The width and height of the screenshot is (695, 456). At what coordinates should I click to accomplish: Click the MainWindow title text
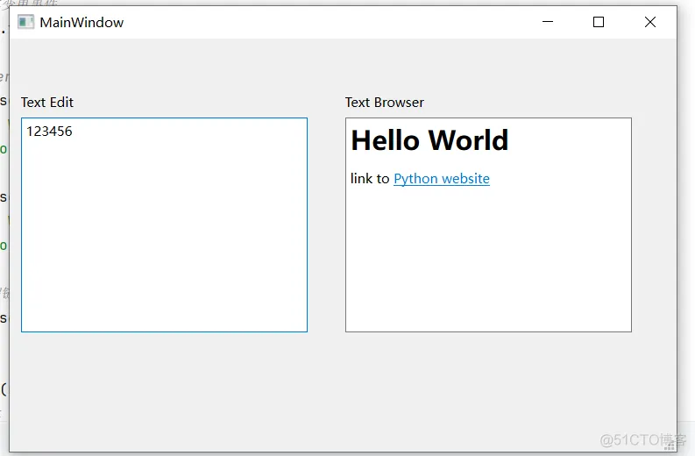click(x=82, y=22)
